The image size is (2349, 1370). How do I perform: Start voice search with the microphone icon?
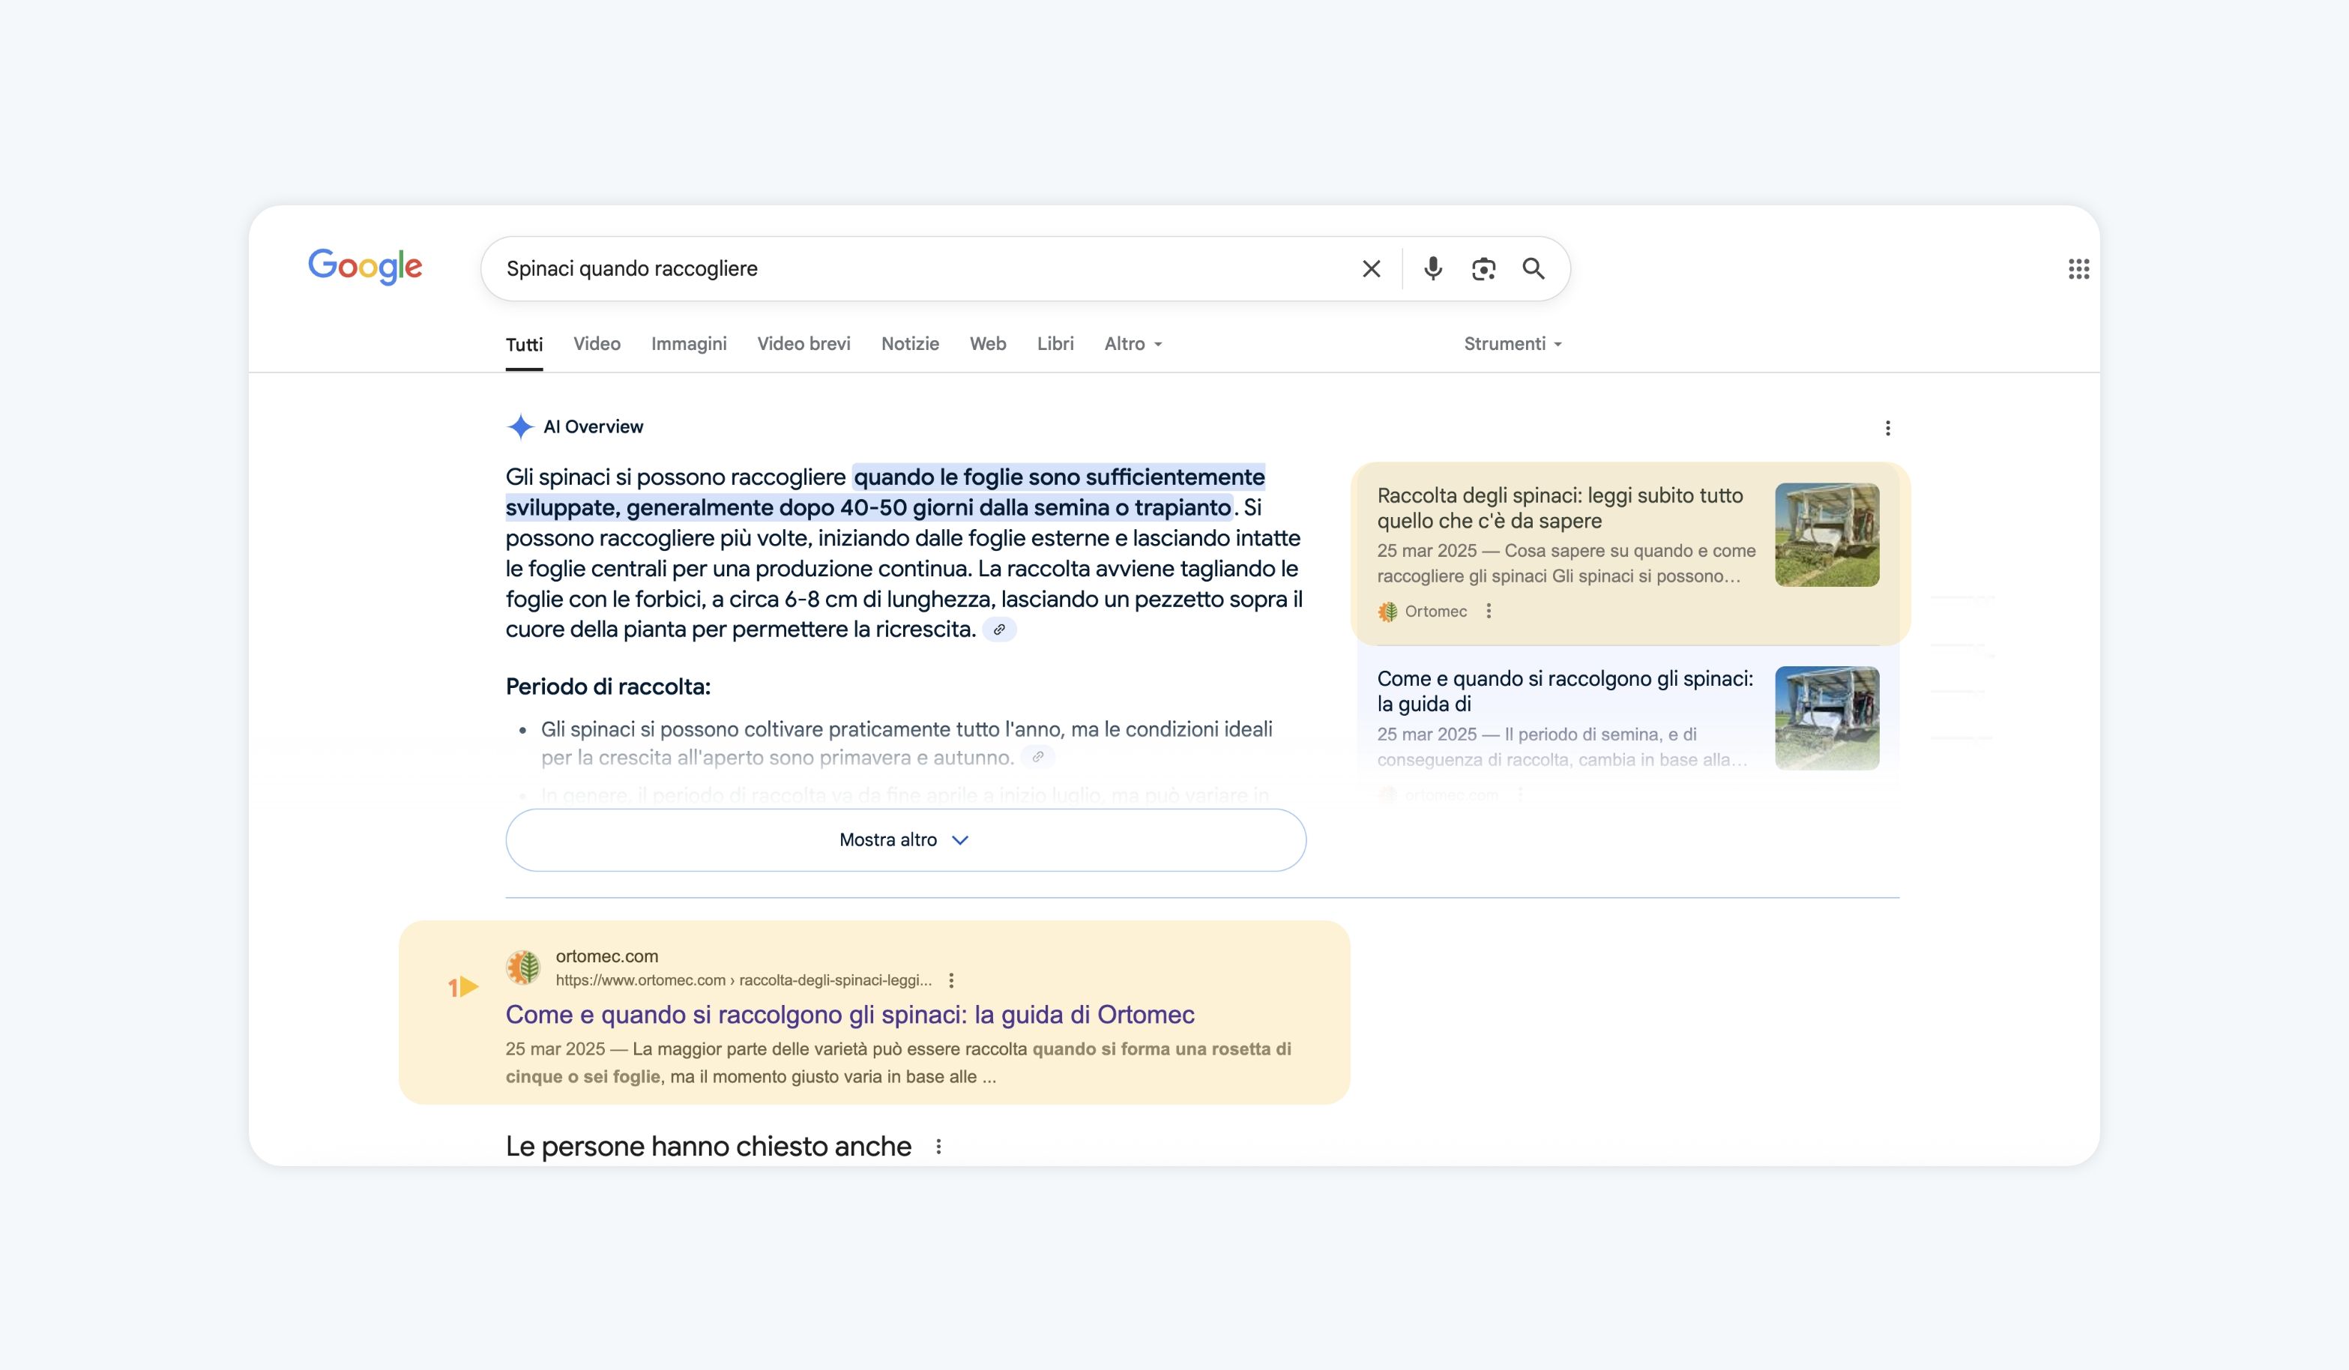click(1434, 268)
